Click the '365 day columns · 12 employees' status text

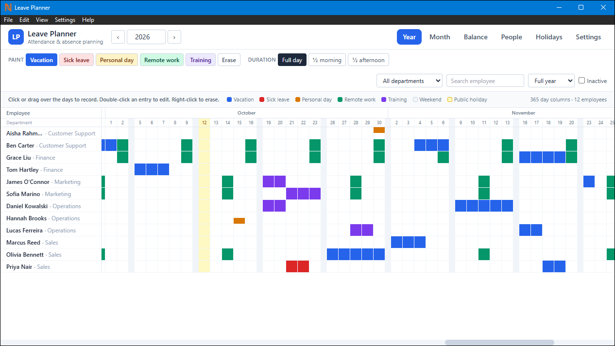point(568,99)
